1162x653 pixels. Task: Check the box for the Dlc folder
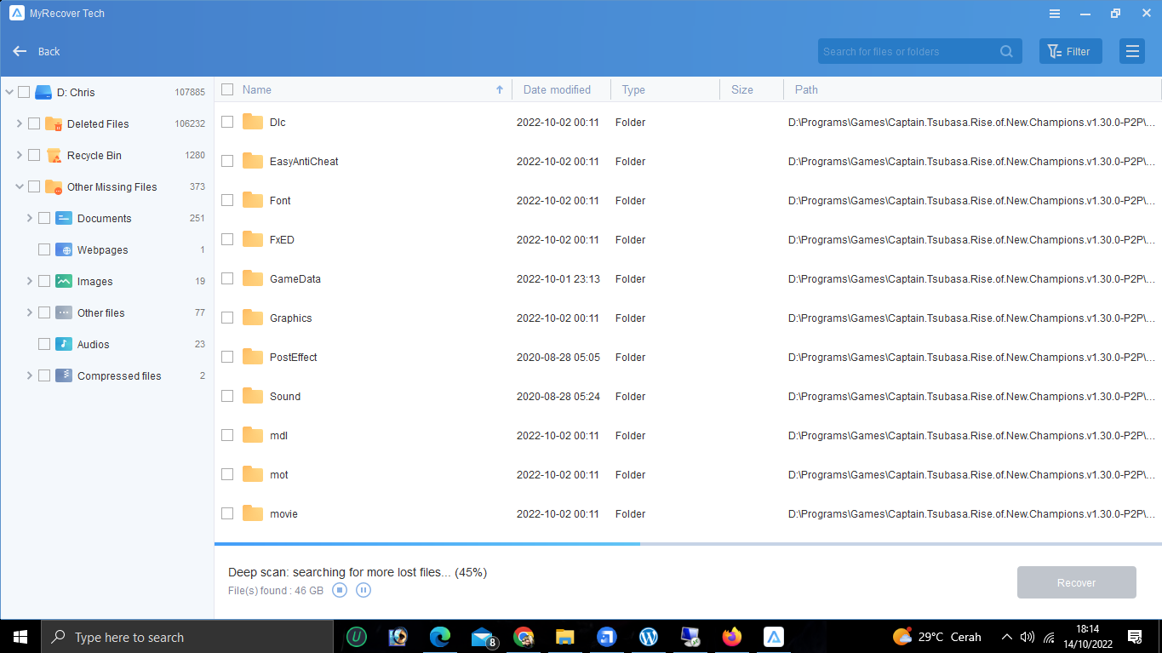(x=227, y=122)
